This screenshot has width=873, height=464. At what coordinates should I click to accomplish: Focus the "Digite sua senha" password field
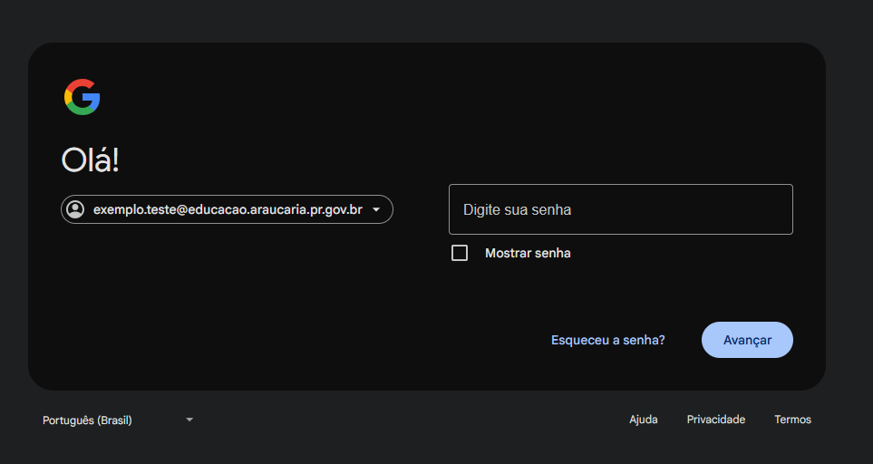621,209
